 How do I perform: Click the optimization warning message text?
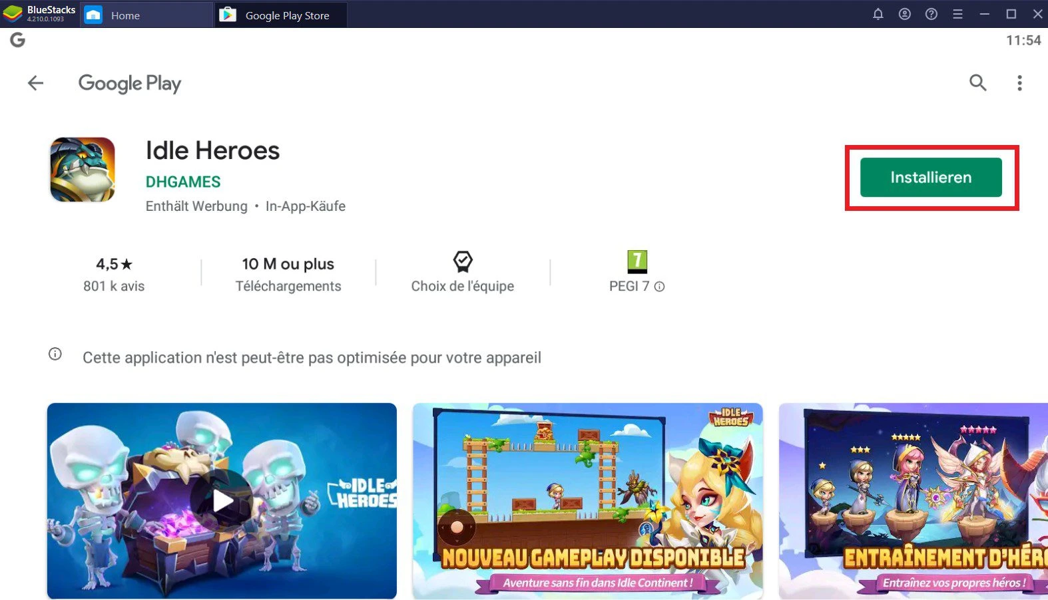coord(312,358)
